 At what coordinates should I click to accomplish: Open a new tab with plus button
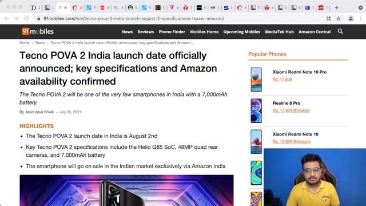click(x=336, y=7)
